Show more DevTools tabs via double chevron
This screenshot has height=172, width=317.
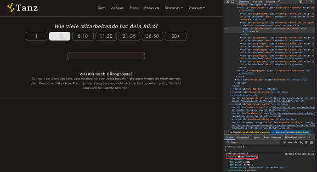pos(279,1)
